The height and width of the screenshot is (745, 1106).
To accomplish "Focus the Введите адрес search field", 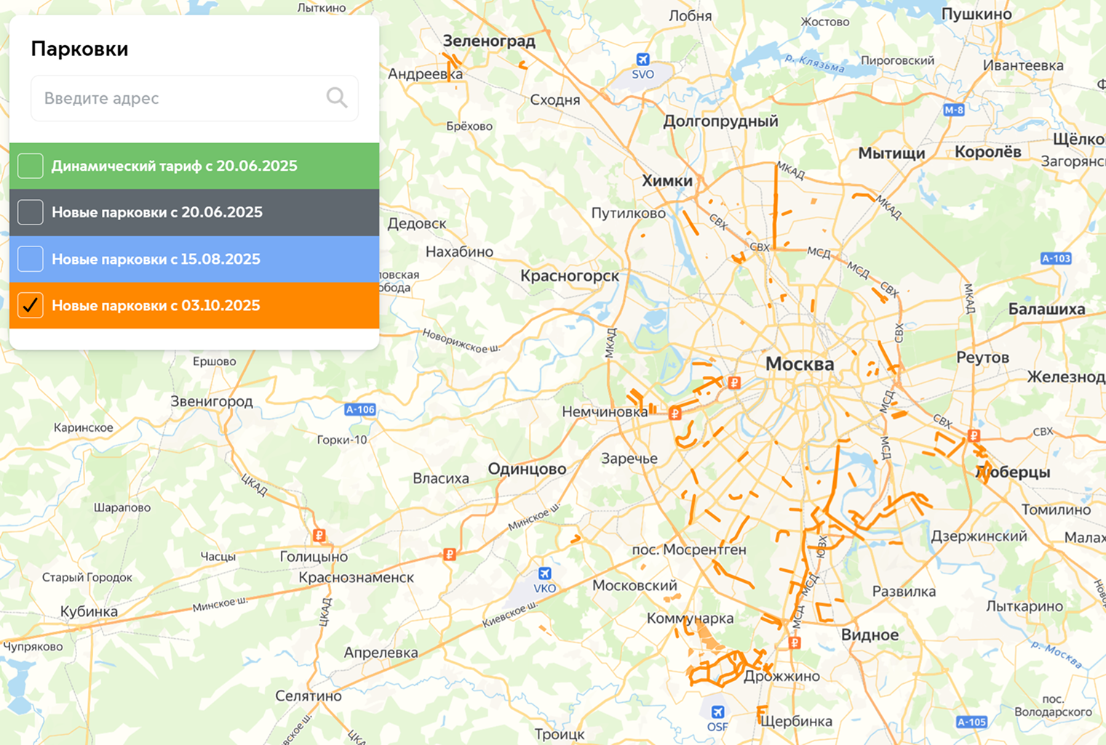I will click(178, 98).
